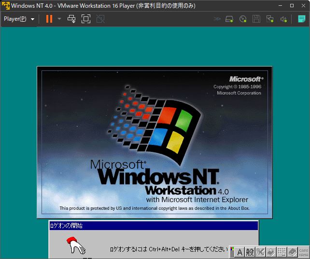This screenshot has width=310, height=259.
Task: Click the Ctrl+Alt+Del logon instruction text
Action: click(169, 249)
